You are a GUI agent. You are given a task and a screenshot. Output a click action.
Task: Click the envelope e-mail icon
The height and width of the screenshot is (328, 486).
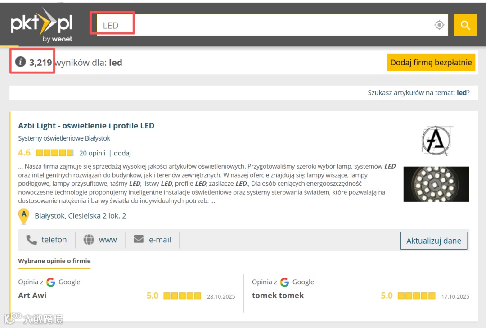[139, 239]
